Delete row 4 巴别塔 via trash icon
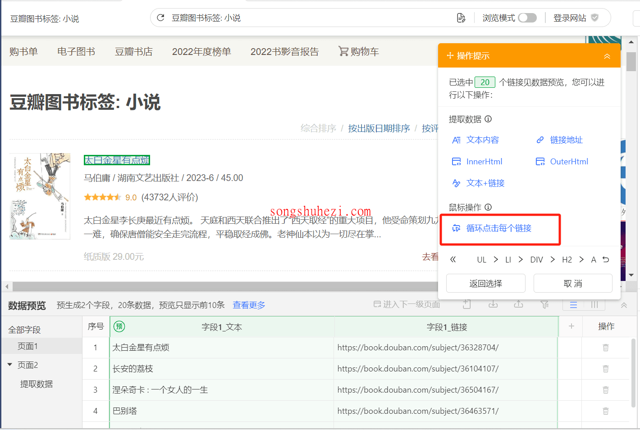Screen dimensions: 640x430 point(606,411)
